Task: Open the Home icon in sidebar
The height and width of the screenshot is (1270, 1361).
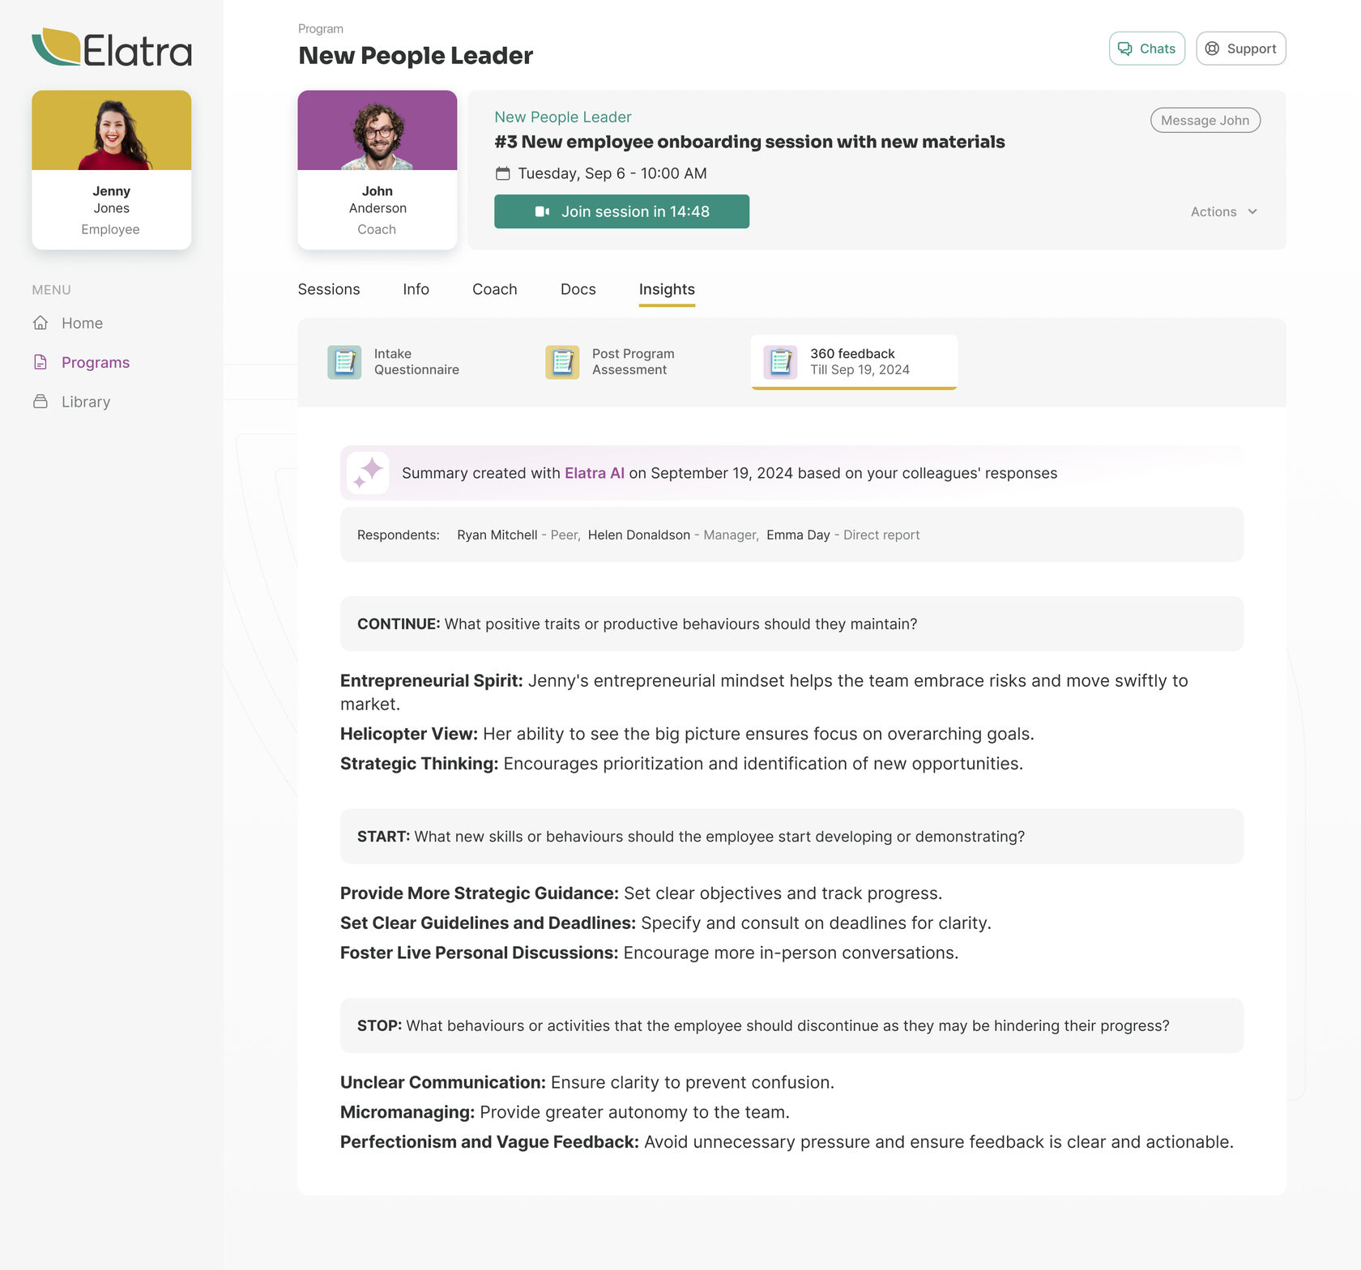Action: tap(41, 322)
